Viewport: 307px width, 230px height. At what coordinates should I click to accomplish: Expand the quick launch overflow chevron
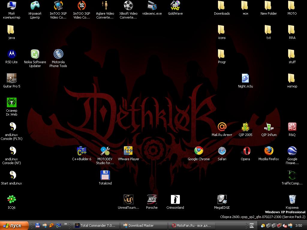point(66,224)
